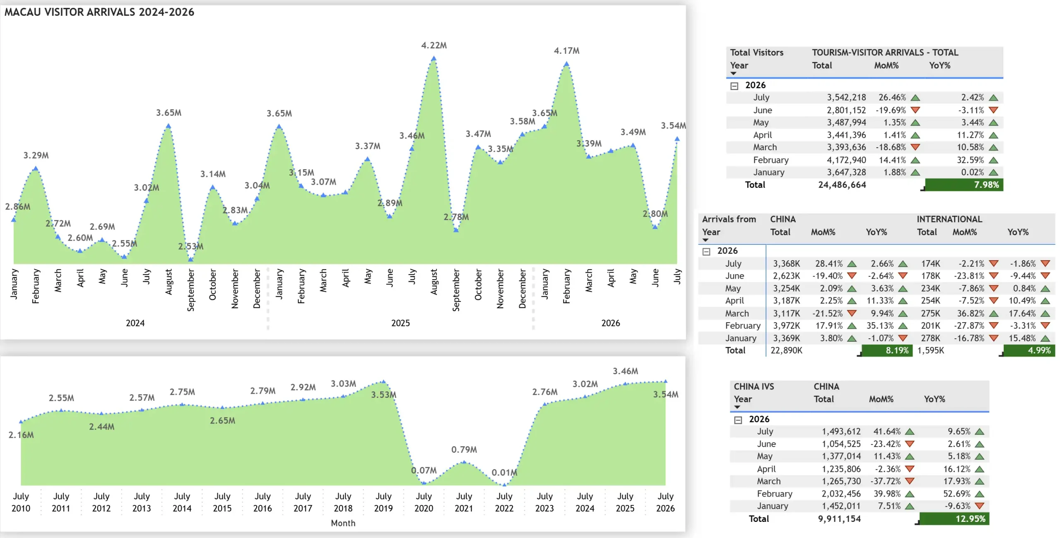Select the 8.19% China total YoY green bar

(887, 351)
